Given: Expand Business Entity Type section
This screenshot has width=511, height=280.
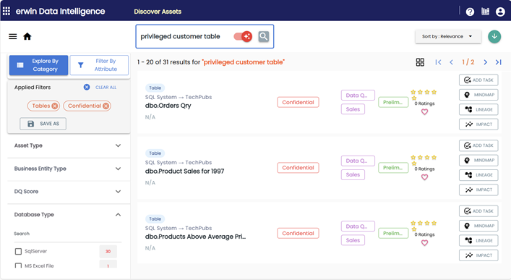Looking at the screenshot, I should tap(69, 169).
